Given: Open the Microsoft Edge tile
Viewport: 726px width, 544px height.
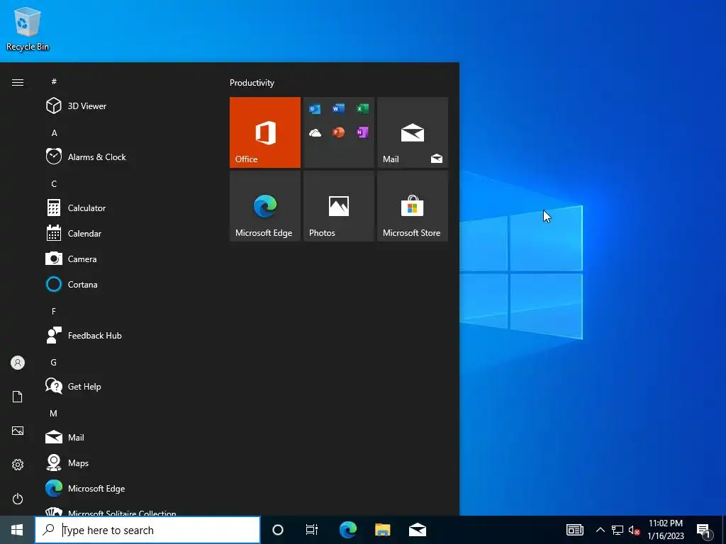Looking at the screenshot, I should coord(265,206).
